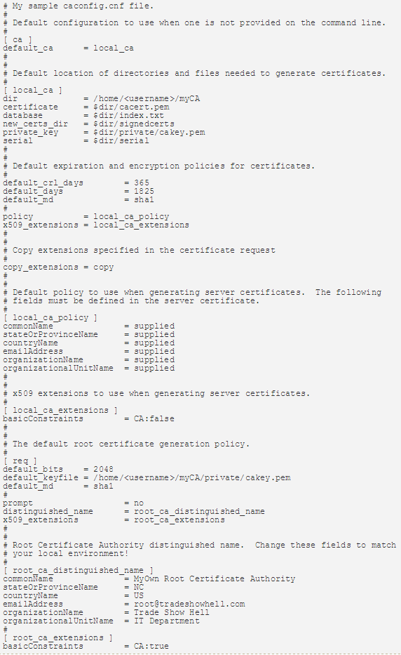Click the '[ req ]' section header

click(x=20, y=461)
